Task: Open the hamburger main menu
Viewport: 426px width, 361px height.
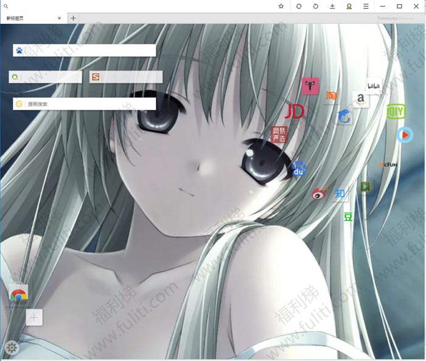Action: [x=366, y=6]
